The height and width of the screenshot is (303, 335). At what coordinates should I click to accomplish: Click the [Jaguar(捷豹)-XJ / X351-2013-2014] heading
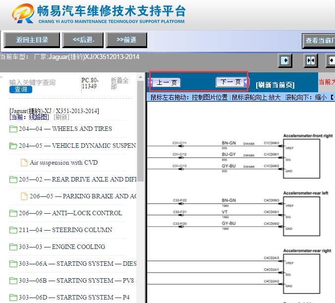pyautogui.click(x=54, y=111)
